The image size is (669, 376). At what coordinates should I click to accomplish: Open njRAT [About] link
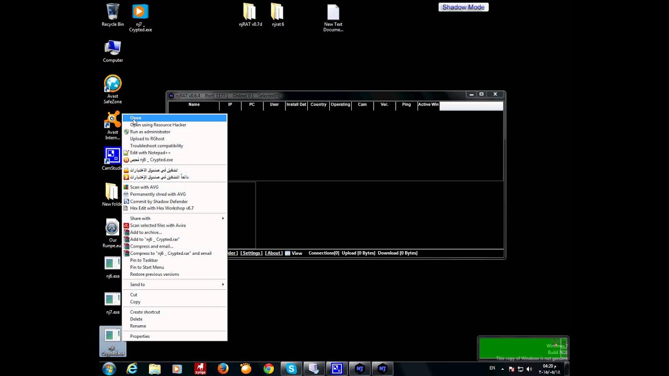click(273, 253)
